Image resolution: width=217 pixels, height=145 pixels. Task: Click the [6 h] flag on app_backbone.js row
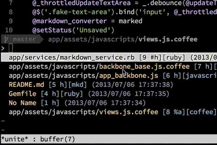[172, 76]
